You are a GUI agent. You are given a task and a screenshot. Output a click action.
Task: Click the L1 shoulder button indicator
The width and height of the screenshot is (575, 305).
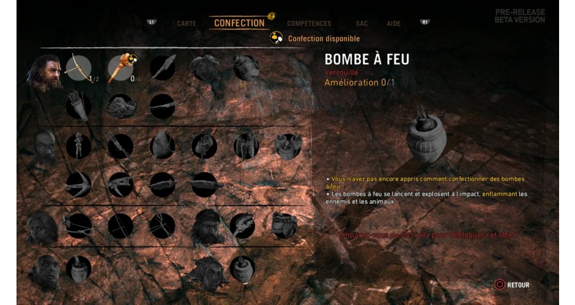[152, 22]
